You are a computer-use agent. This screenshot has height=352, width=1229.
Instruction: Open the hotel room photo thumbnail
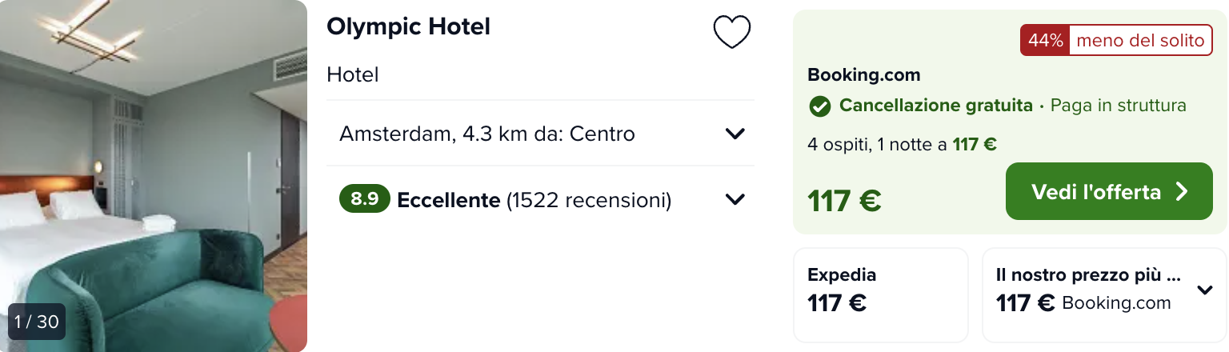[154, 176]
